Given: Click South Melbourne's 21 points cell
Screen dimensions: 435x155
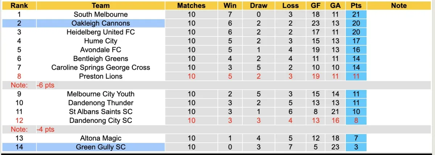Looking at the screenshot, I should click(356, 14).
